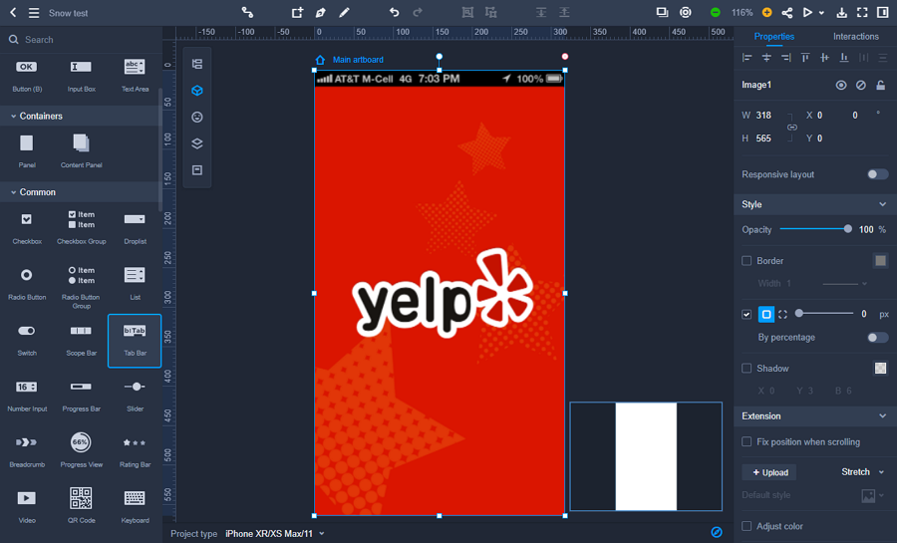Viewport: 897px width, 543px height.
Task: Adjust the Opacity slider handle
Action: tap(847, 229)
